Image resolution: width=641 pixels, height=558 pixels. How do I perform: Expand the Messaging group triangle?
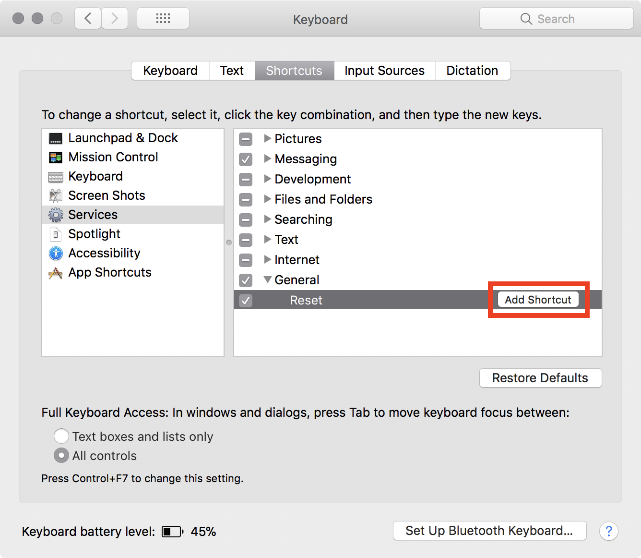[x=268, y=158]
